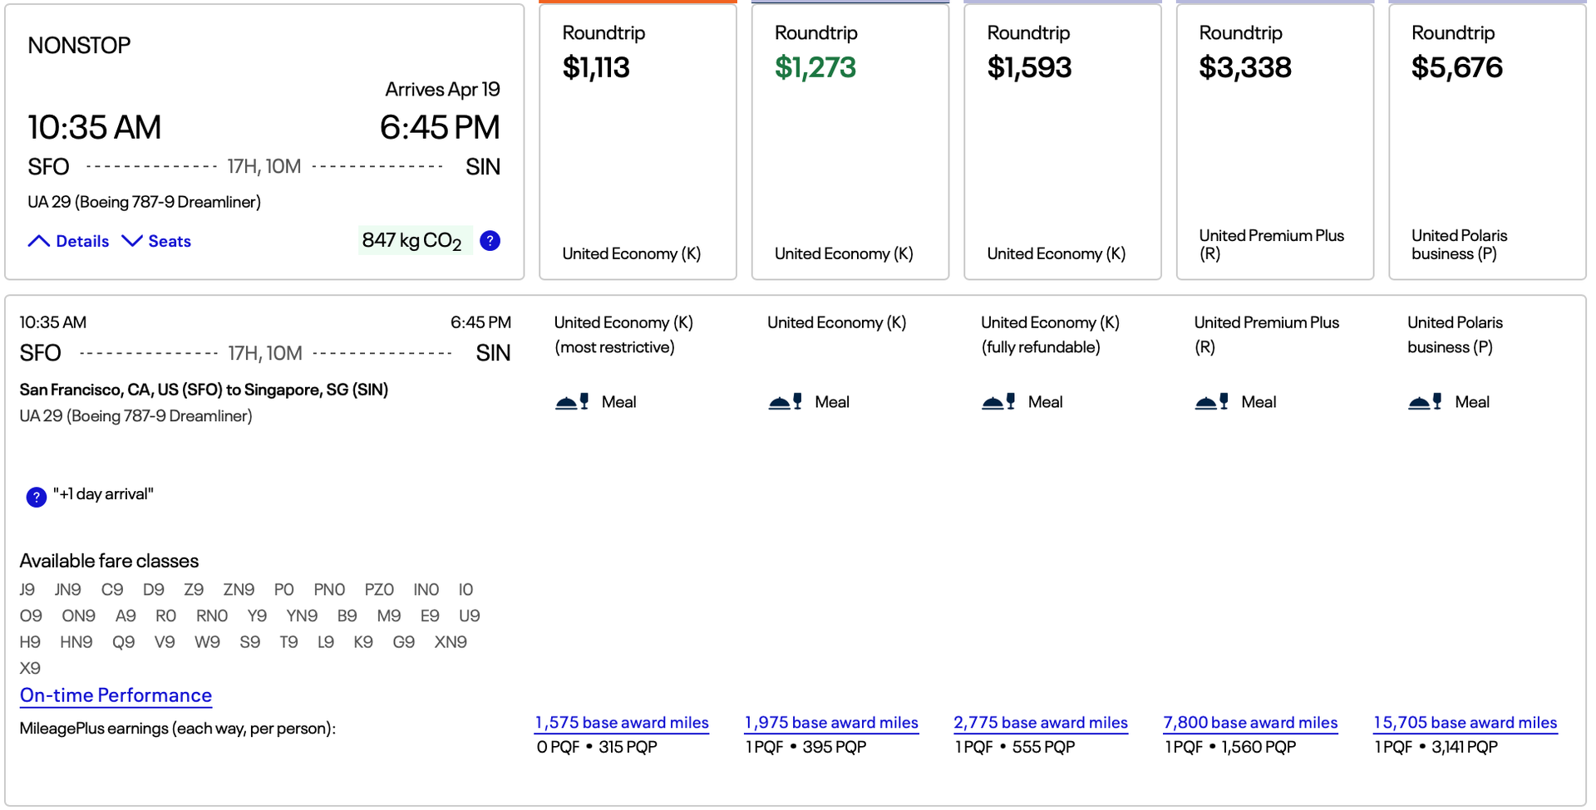Image resolution: width=1596 pixels, height=810 pixels.
Task: Click the 15,705 base award miles link
Action: click(x=1465, y=723)
